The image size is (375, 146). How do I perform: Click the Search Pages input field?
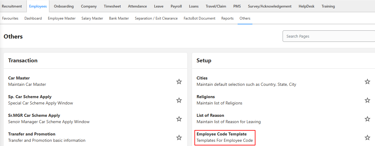pos(329,36)
